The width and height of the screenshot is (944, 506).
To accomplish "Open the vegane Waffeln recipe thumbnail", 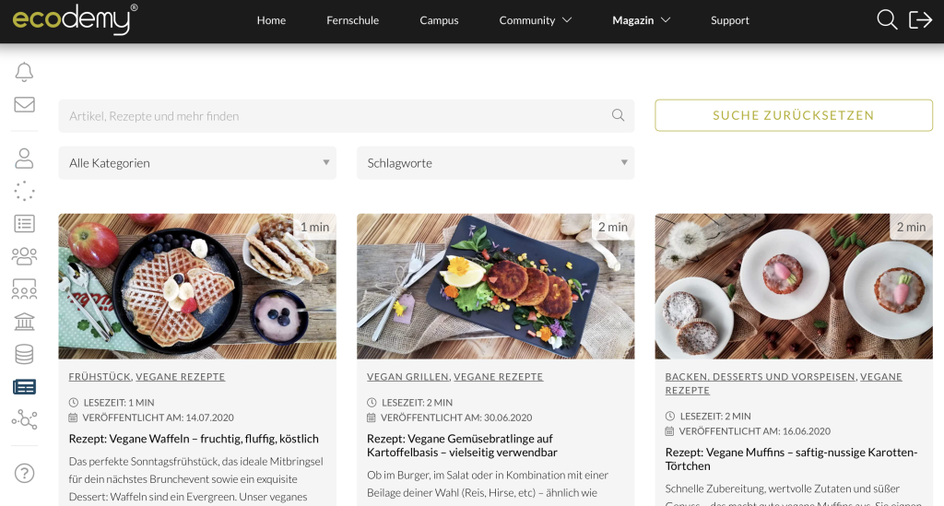I will tap(197, 287).
